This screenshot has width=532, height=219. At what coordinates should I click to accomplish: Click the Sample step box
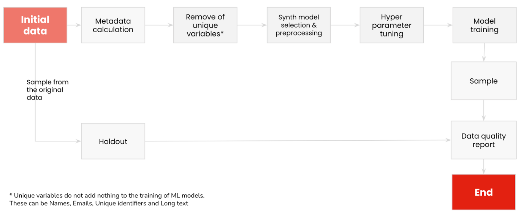484,81
